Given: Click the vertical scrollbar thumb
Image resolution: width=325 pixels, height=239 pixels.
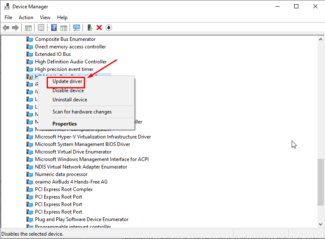Looking at the screenshot, I should 320,182.
